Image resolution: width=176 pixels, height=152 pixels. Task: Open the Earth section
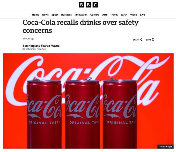[124, 15]
